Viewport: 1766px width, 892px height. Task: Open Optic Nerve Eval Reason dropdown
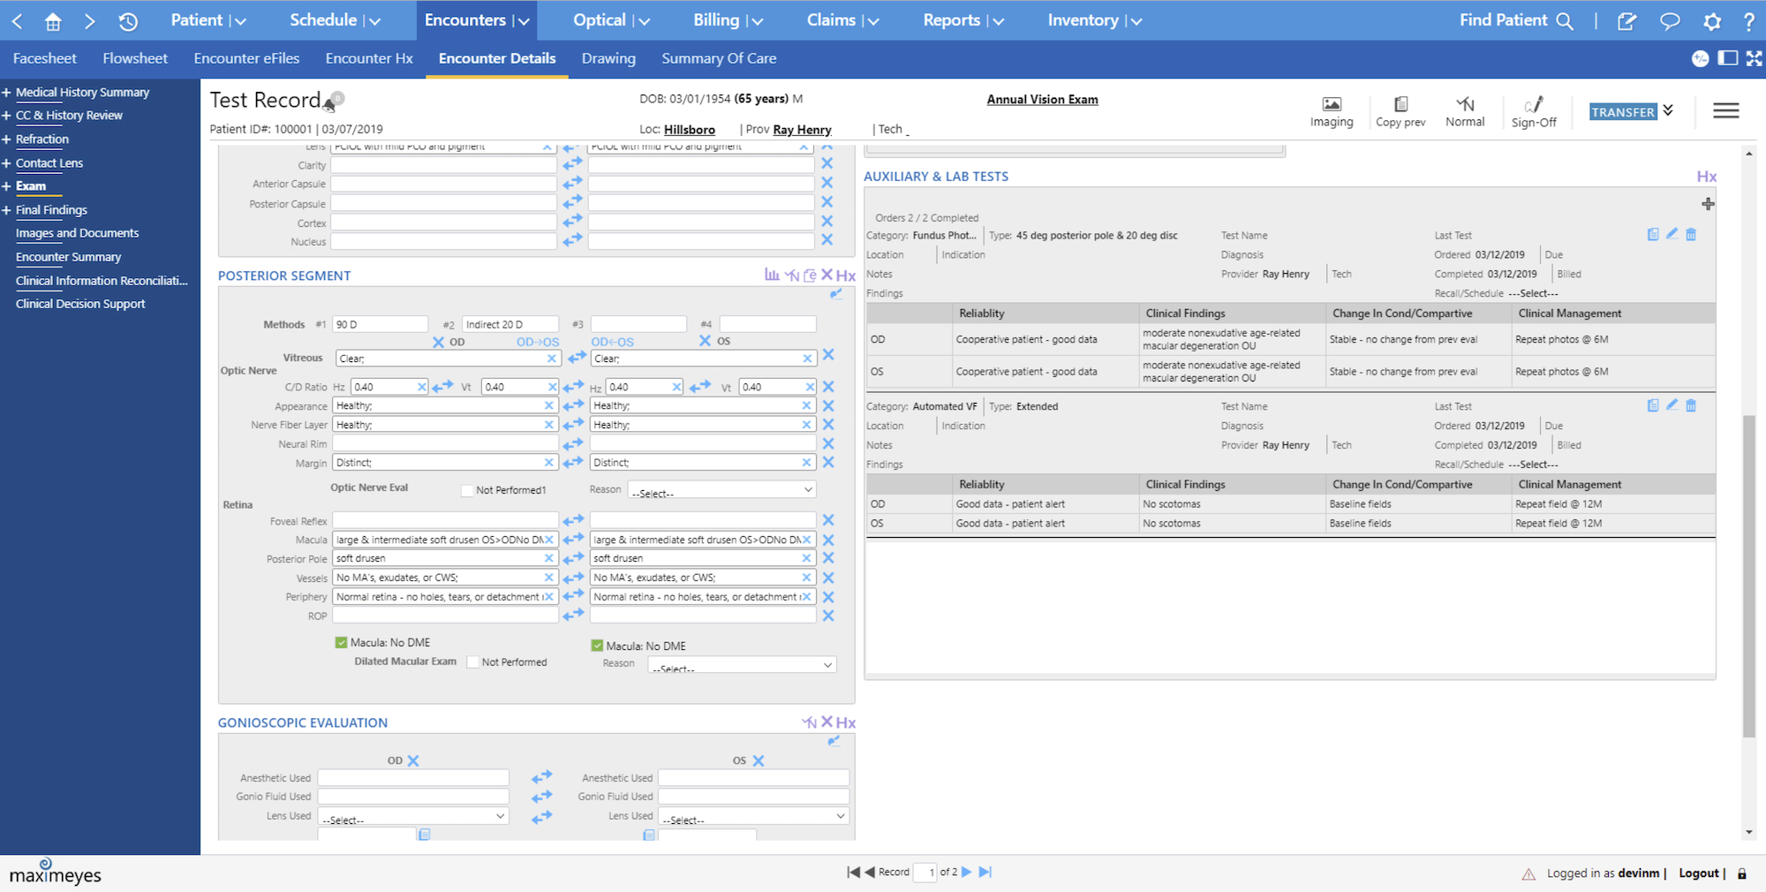(x=721, y=490)
